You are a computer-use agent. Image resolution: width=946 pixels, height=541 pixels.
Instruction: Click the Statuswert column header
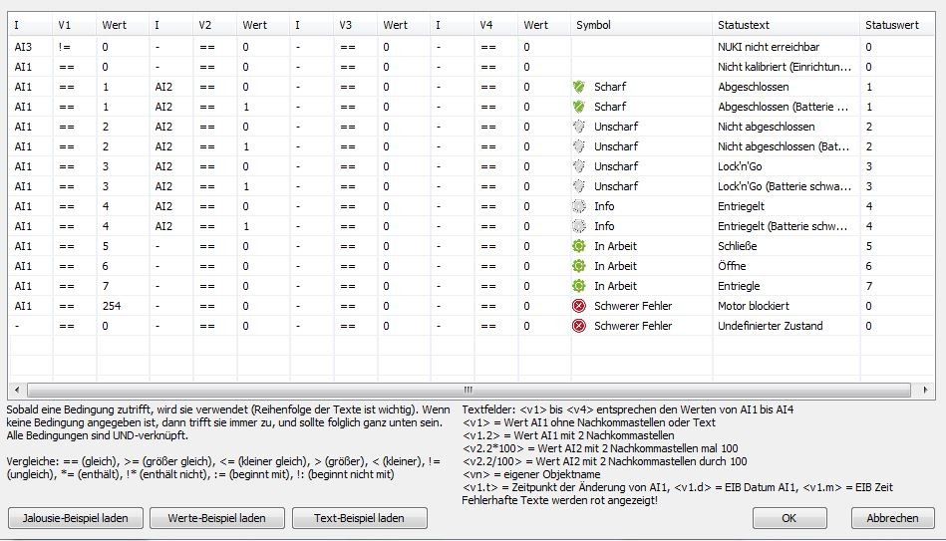(x=897, y=25)
